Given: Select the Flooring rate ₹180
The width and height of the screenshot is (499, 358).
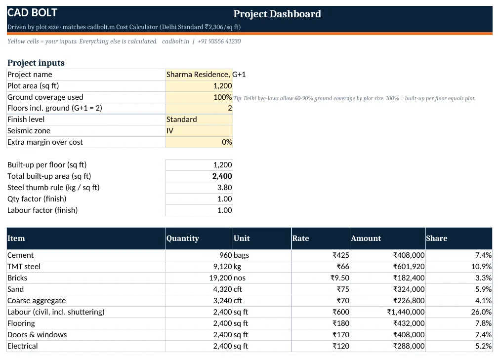Looking at the screenshot, I should pos(321,323).
